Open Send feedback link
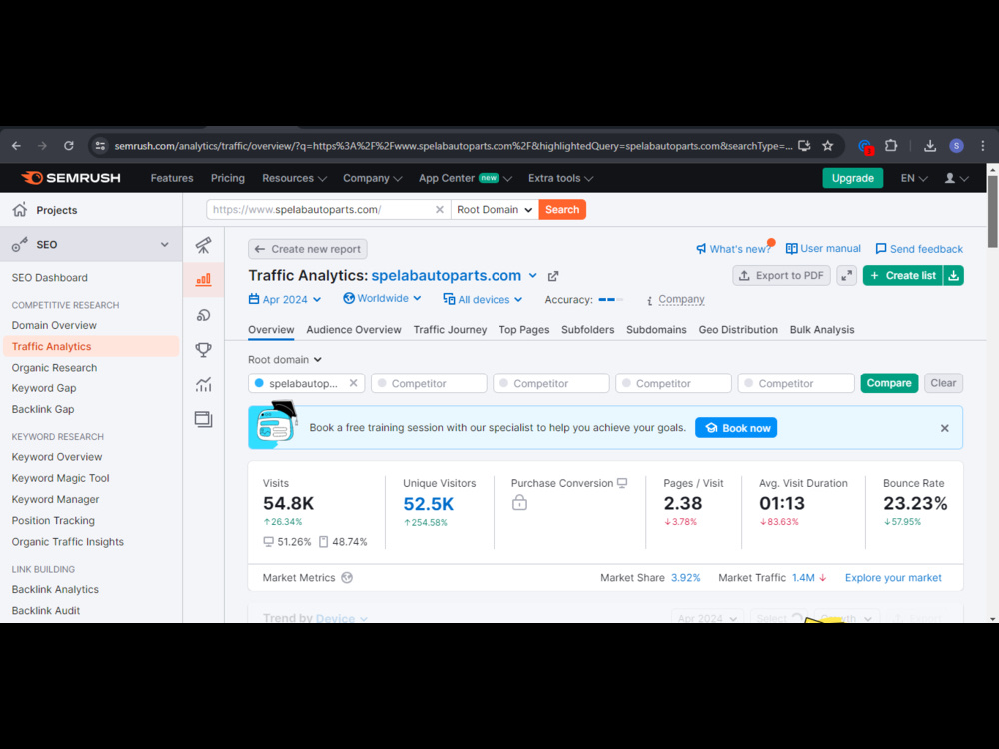Screen dimensions: 999x749 point(919,249)
